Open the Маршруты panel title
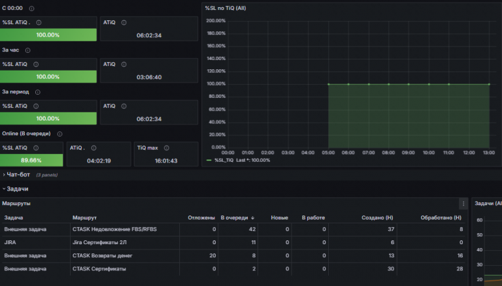The image size is (502, 286). click(16, 204)
